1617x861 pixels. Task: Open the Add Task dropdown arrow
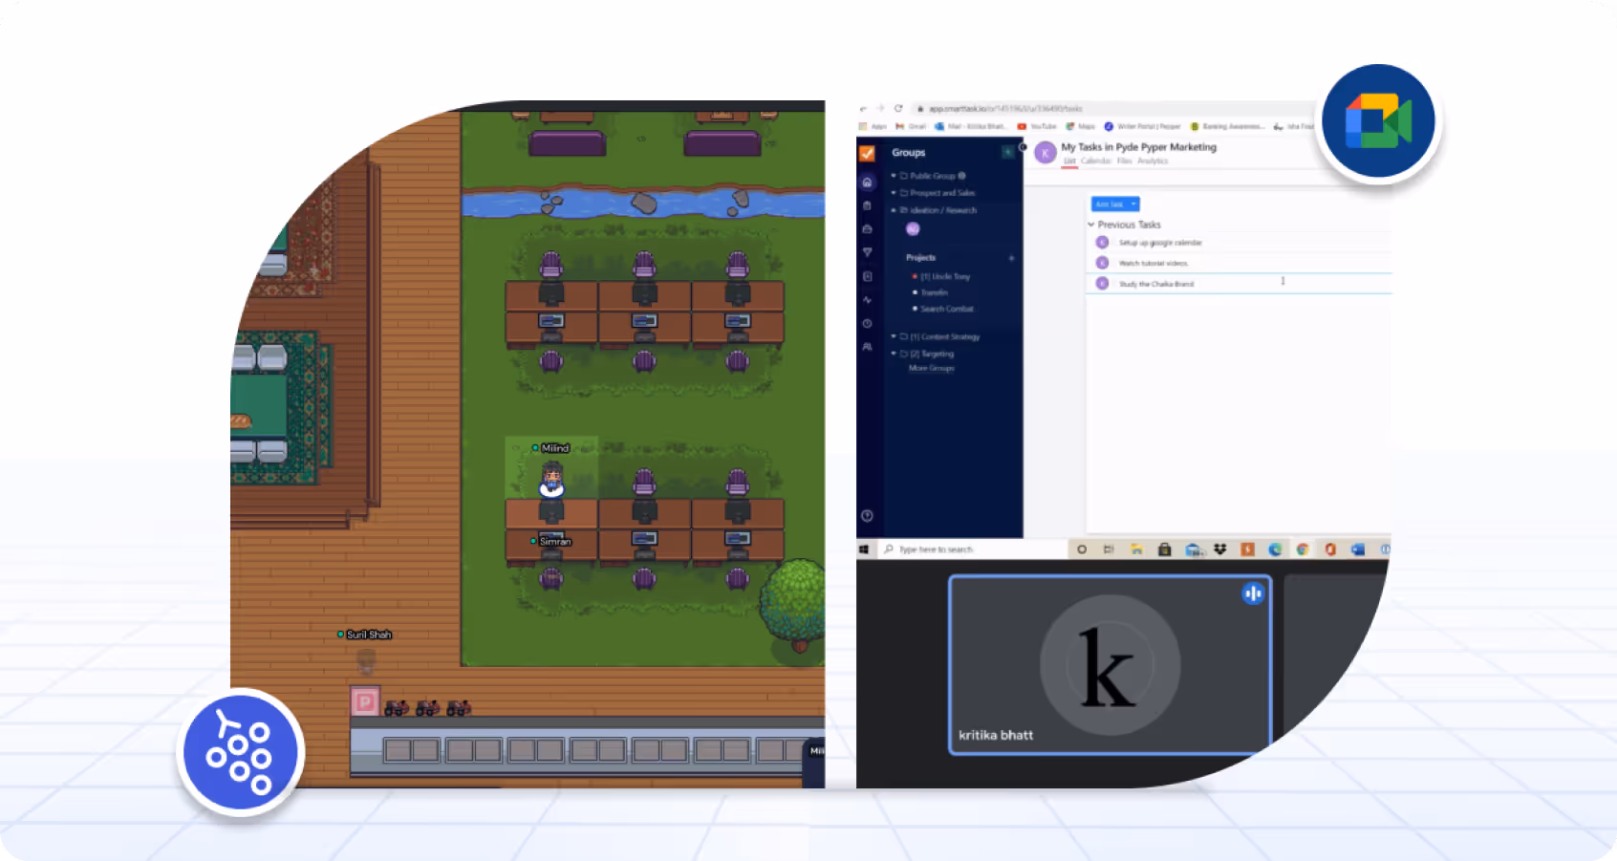tap(1134, 204)
